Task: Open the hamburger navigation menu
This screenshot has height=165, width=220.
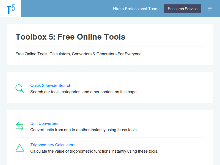Action: [210, 9]
